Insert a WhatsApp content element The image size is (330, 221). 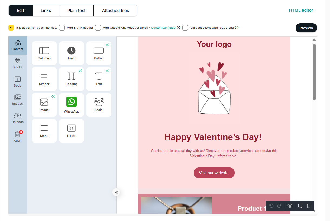point(72,105)
